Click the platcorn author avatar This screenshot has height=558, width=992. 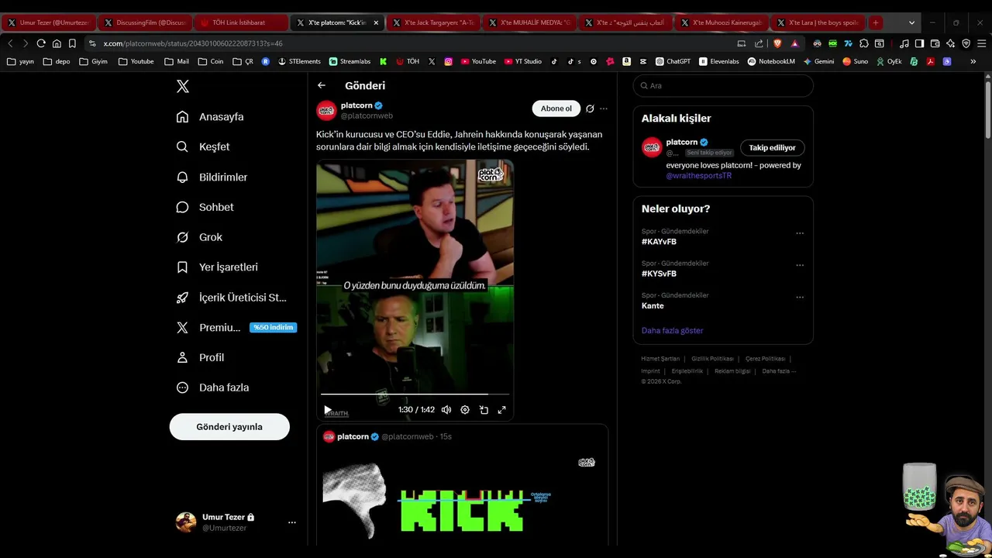coord(326,110)
